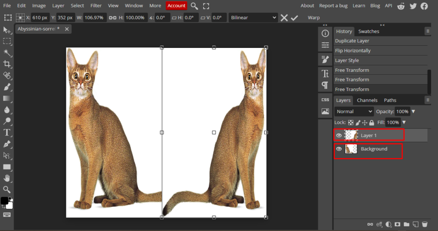Open the Character panel icon
This screenshot has width=438, height=231.
point(325,73)
